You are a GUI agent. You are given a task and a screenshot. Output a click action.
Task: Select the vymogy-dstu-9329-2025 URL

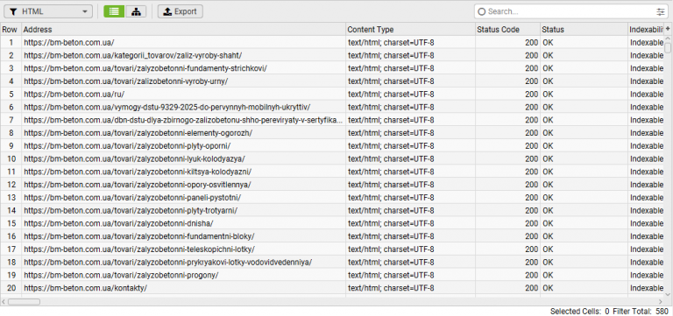[x=167, y=107]
